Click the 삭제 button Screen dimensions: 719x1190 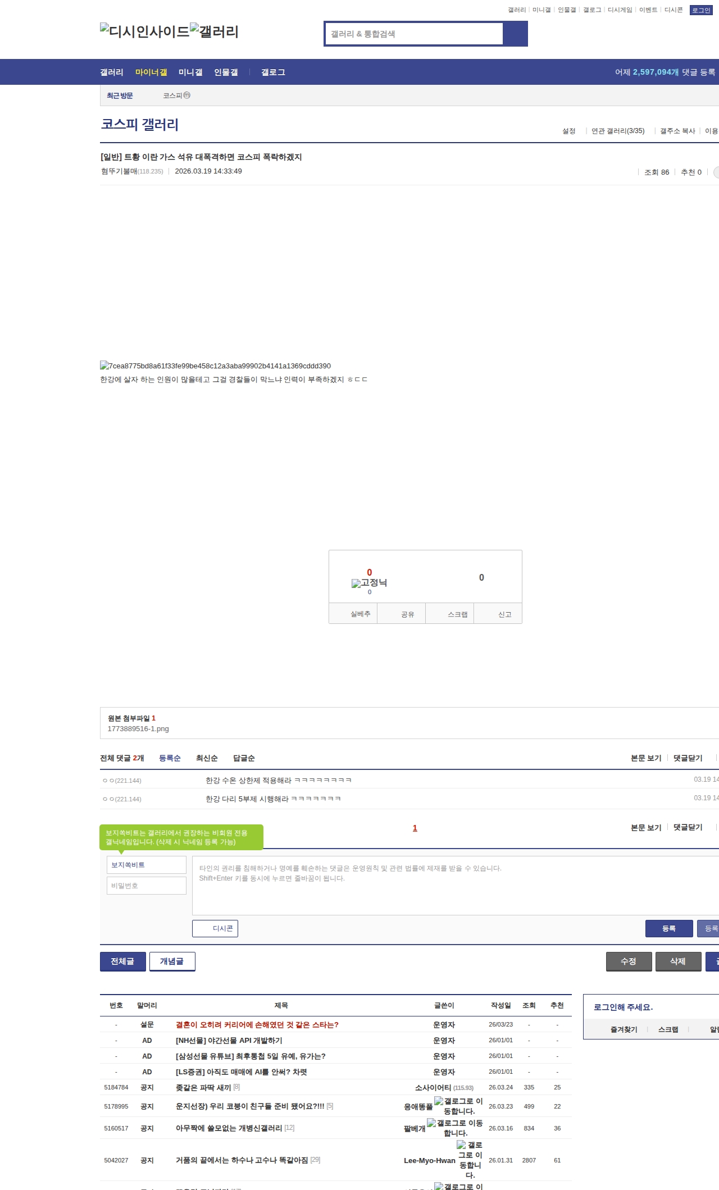click(678, 961)
